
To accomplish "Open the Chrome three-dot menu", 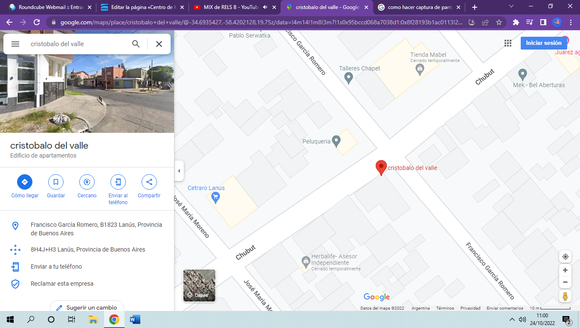I will pyautogui.click(x=571, y=22).
